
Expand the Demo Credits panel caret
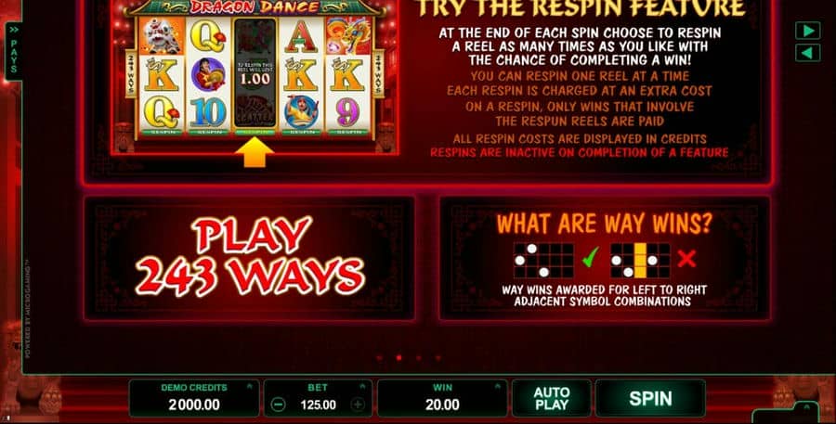pyautogui.click(x=250, y=387)
